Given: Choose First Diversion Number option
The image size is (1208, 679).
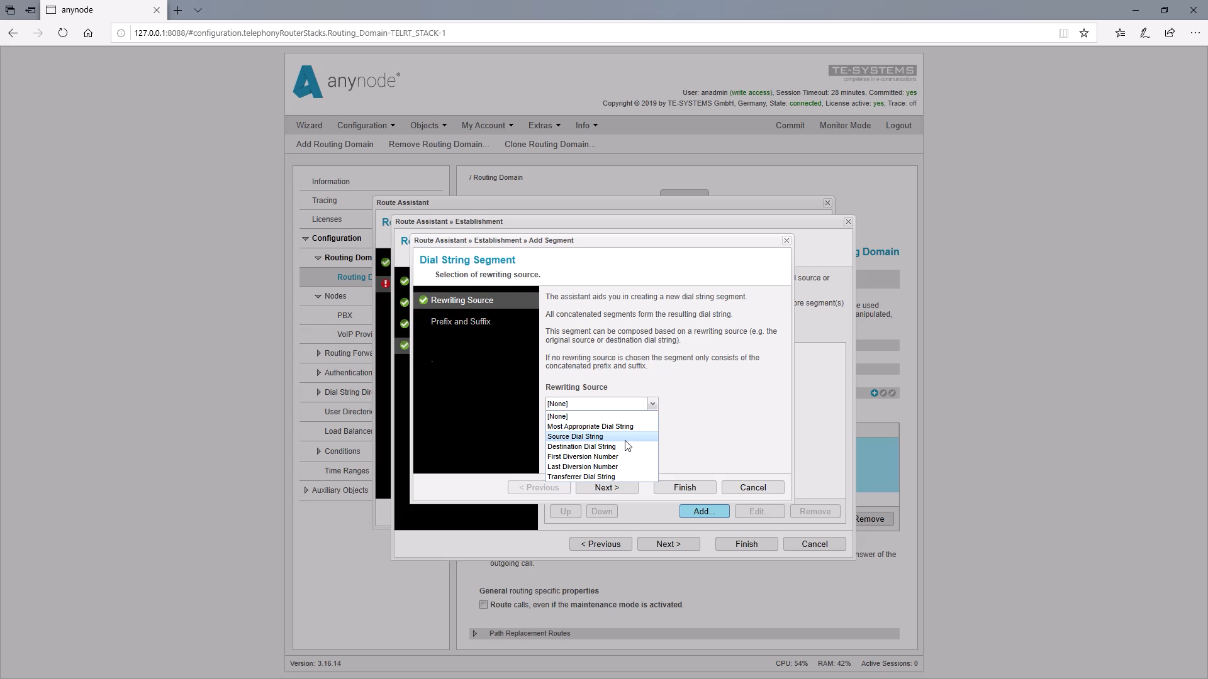Looking at the screenshot, I should click(x=601, y=456).
